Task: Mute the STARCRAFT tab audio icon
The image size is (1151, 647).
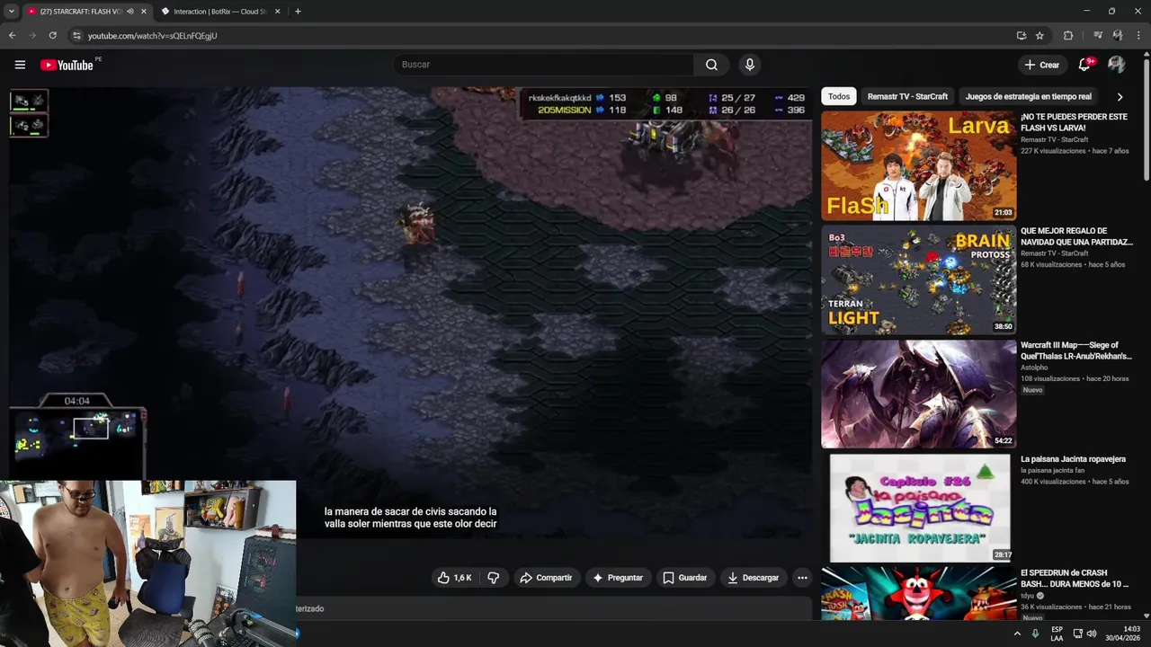Action: (x=130, y=12)
